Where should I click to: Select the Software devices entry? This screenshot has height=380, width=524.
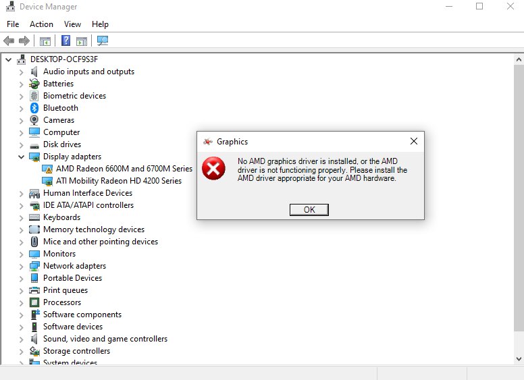pos(73,327)
